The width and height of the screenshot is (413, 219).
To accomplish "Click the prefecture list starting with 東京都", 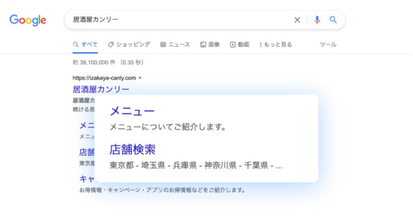I will point(195,165).
